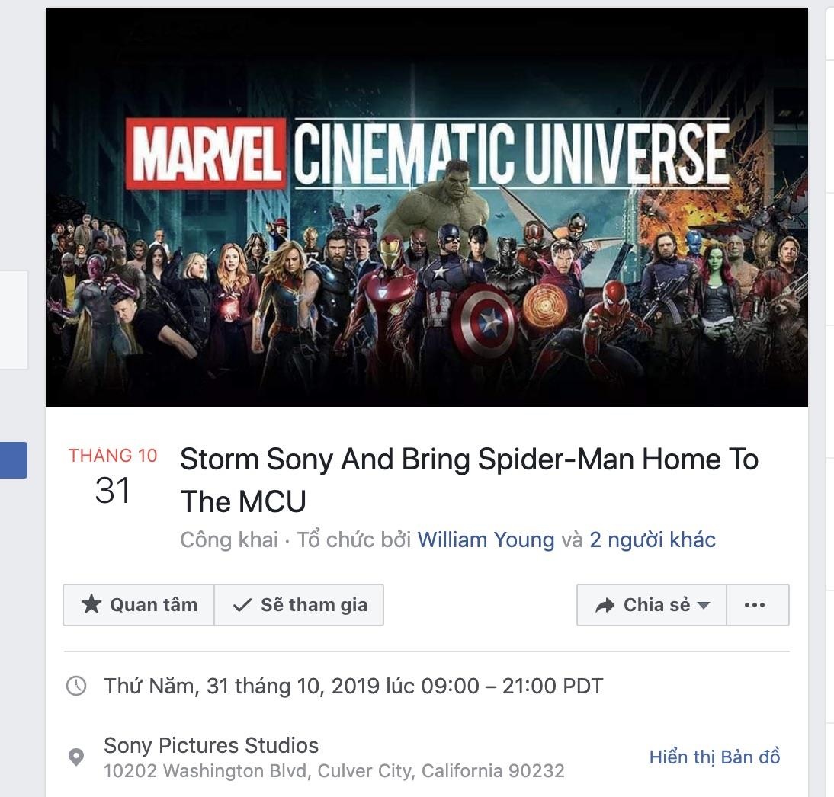Open the Sony Pictures Studios venue page
This screenshot has height=797, width=834.
(211, 745)
